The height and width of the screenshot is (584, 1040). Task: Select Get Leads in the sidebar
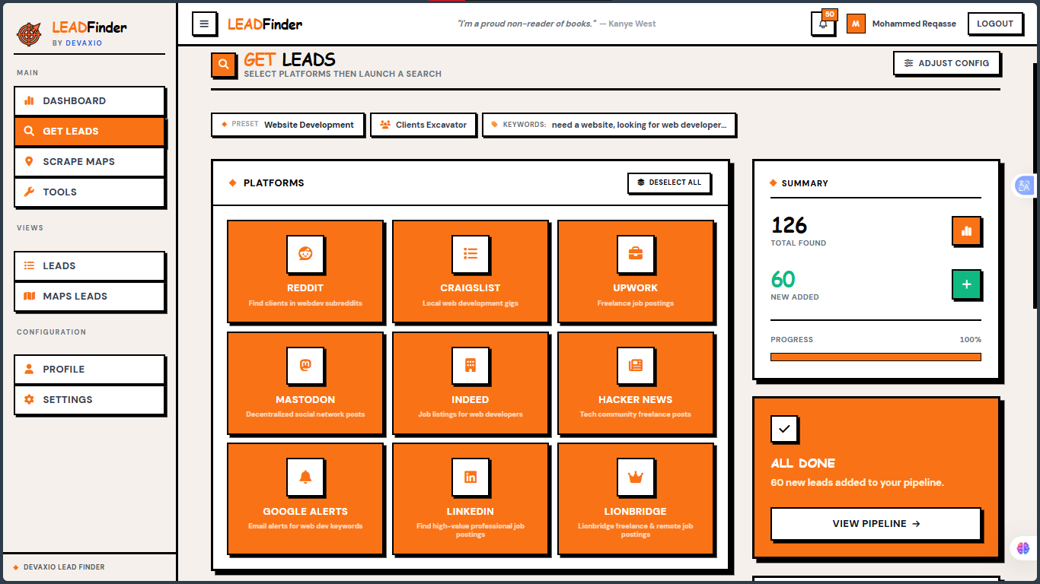click(x=89, y=132)
